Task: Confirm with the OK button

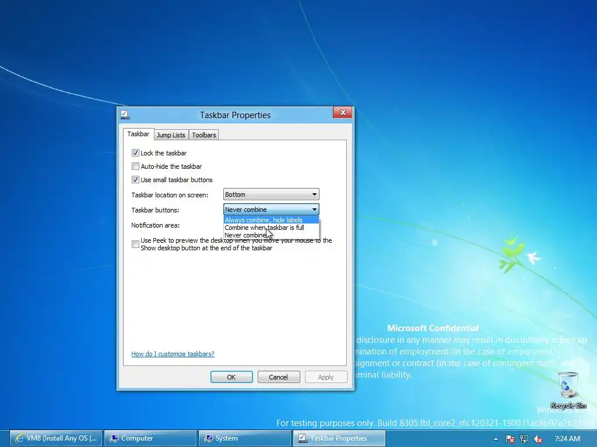Action: [231, 377]
